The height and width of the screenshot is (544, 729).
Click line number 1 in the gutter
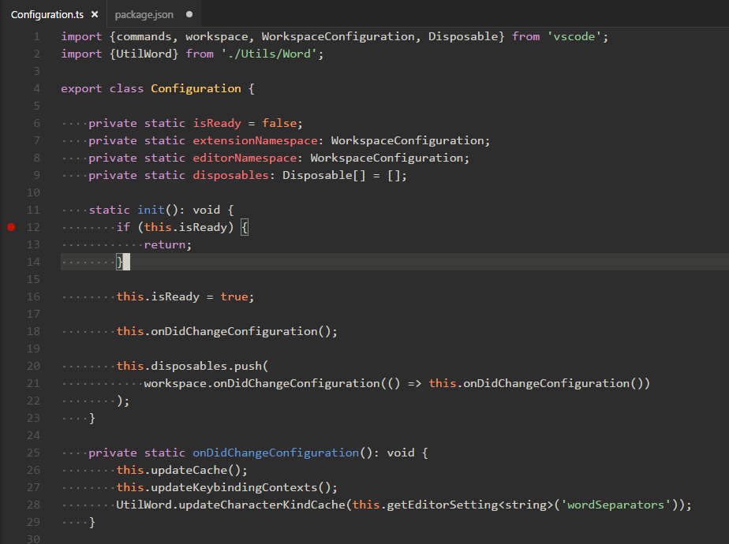pyautogui.click(x=36, y=36)
